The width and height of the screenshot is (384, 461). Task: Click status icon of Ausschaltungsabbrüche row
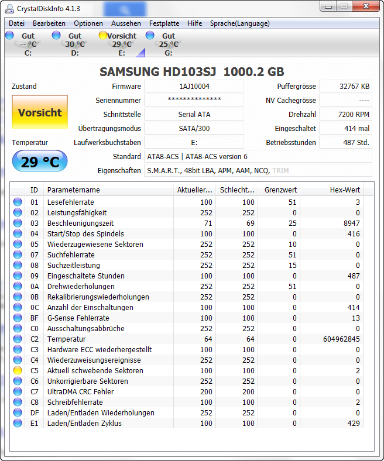pyautogui.click(x=18, y=328)
